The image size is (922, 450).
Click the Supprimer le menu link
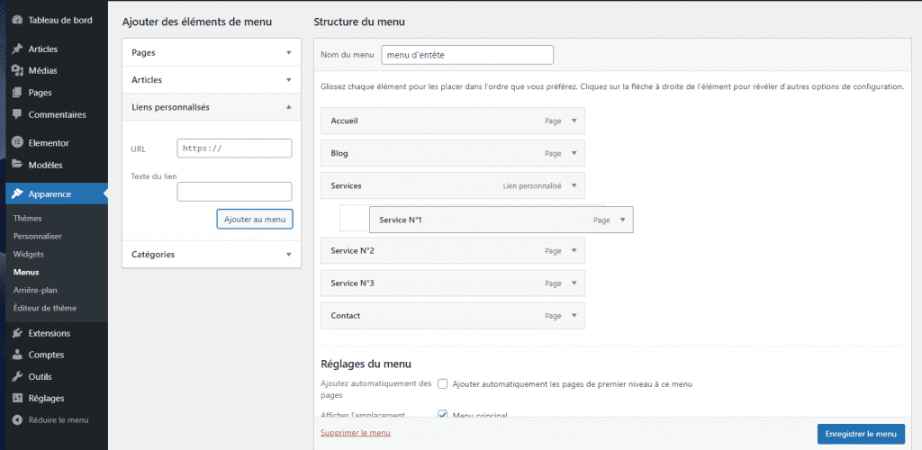tap(355, 433)
